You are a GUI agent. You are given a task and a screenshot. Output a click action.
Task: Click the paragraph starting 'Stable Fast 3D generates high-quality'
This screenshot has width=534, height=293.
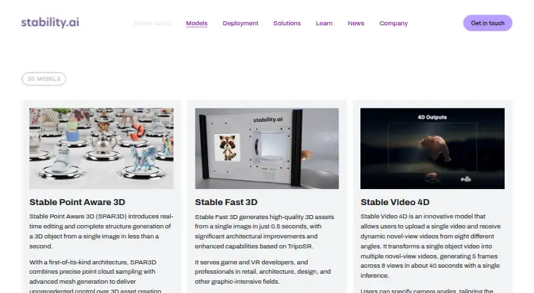click(x=264, y=232)
